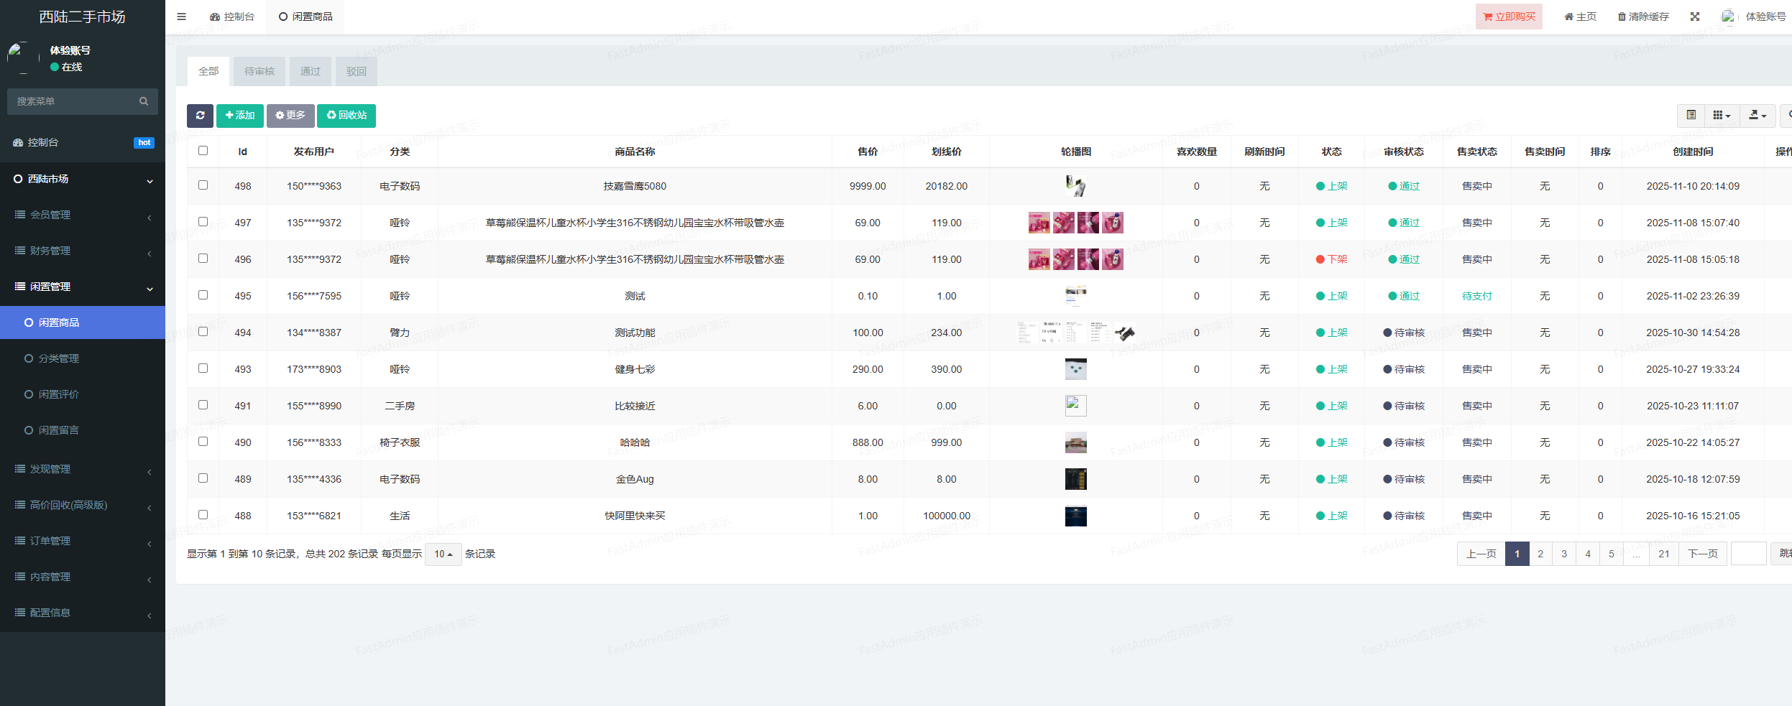The height and width of the screenshot is (706, 1792).
Task: Click the detail view icon above table
Action: click(1690, 115)
